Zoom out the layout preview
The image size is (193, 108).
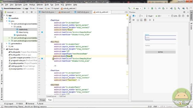click(x=172, y=16)
